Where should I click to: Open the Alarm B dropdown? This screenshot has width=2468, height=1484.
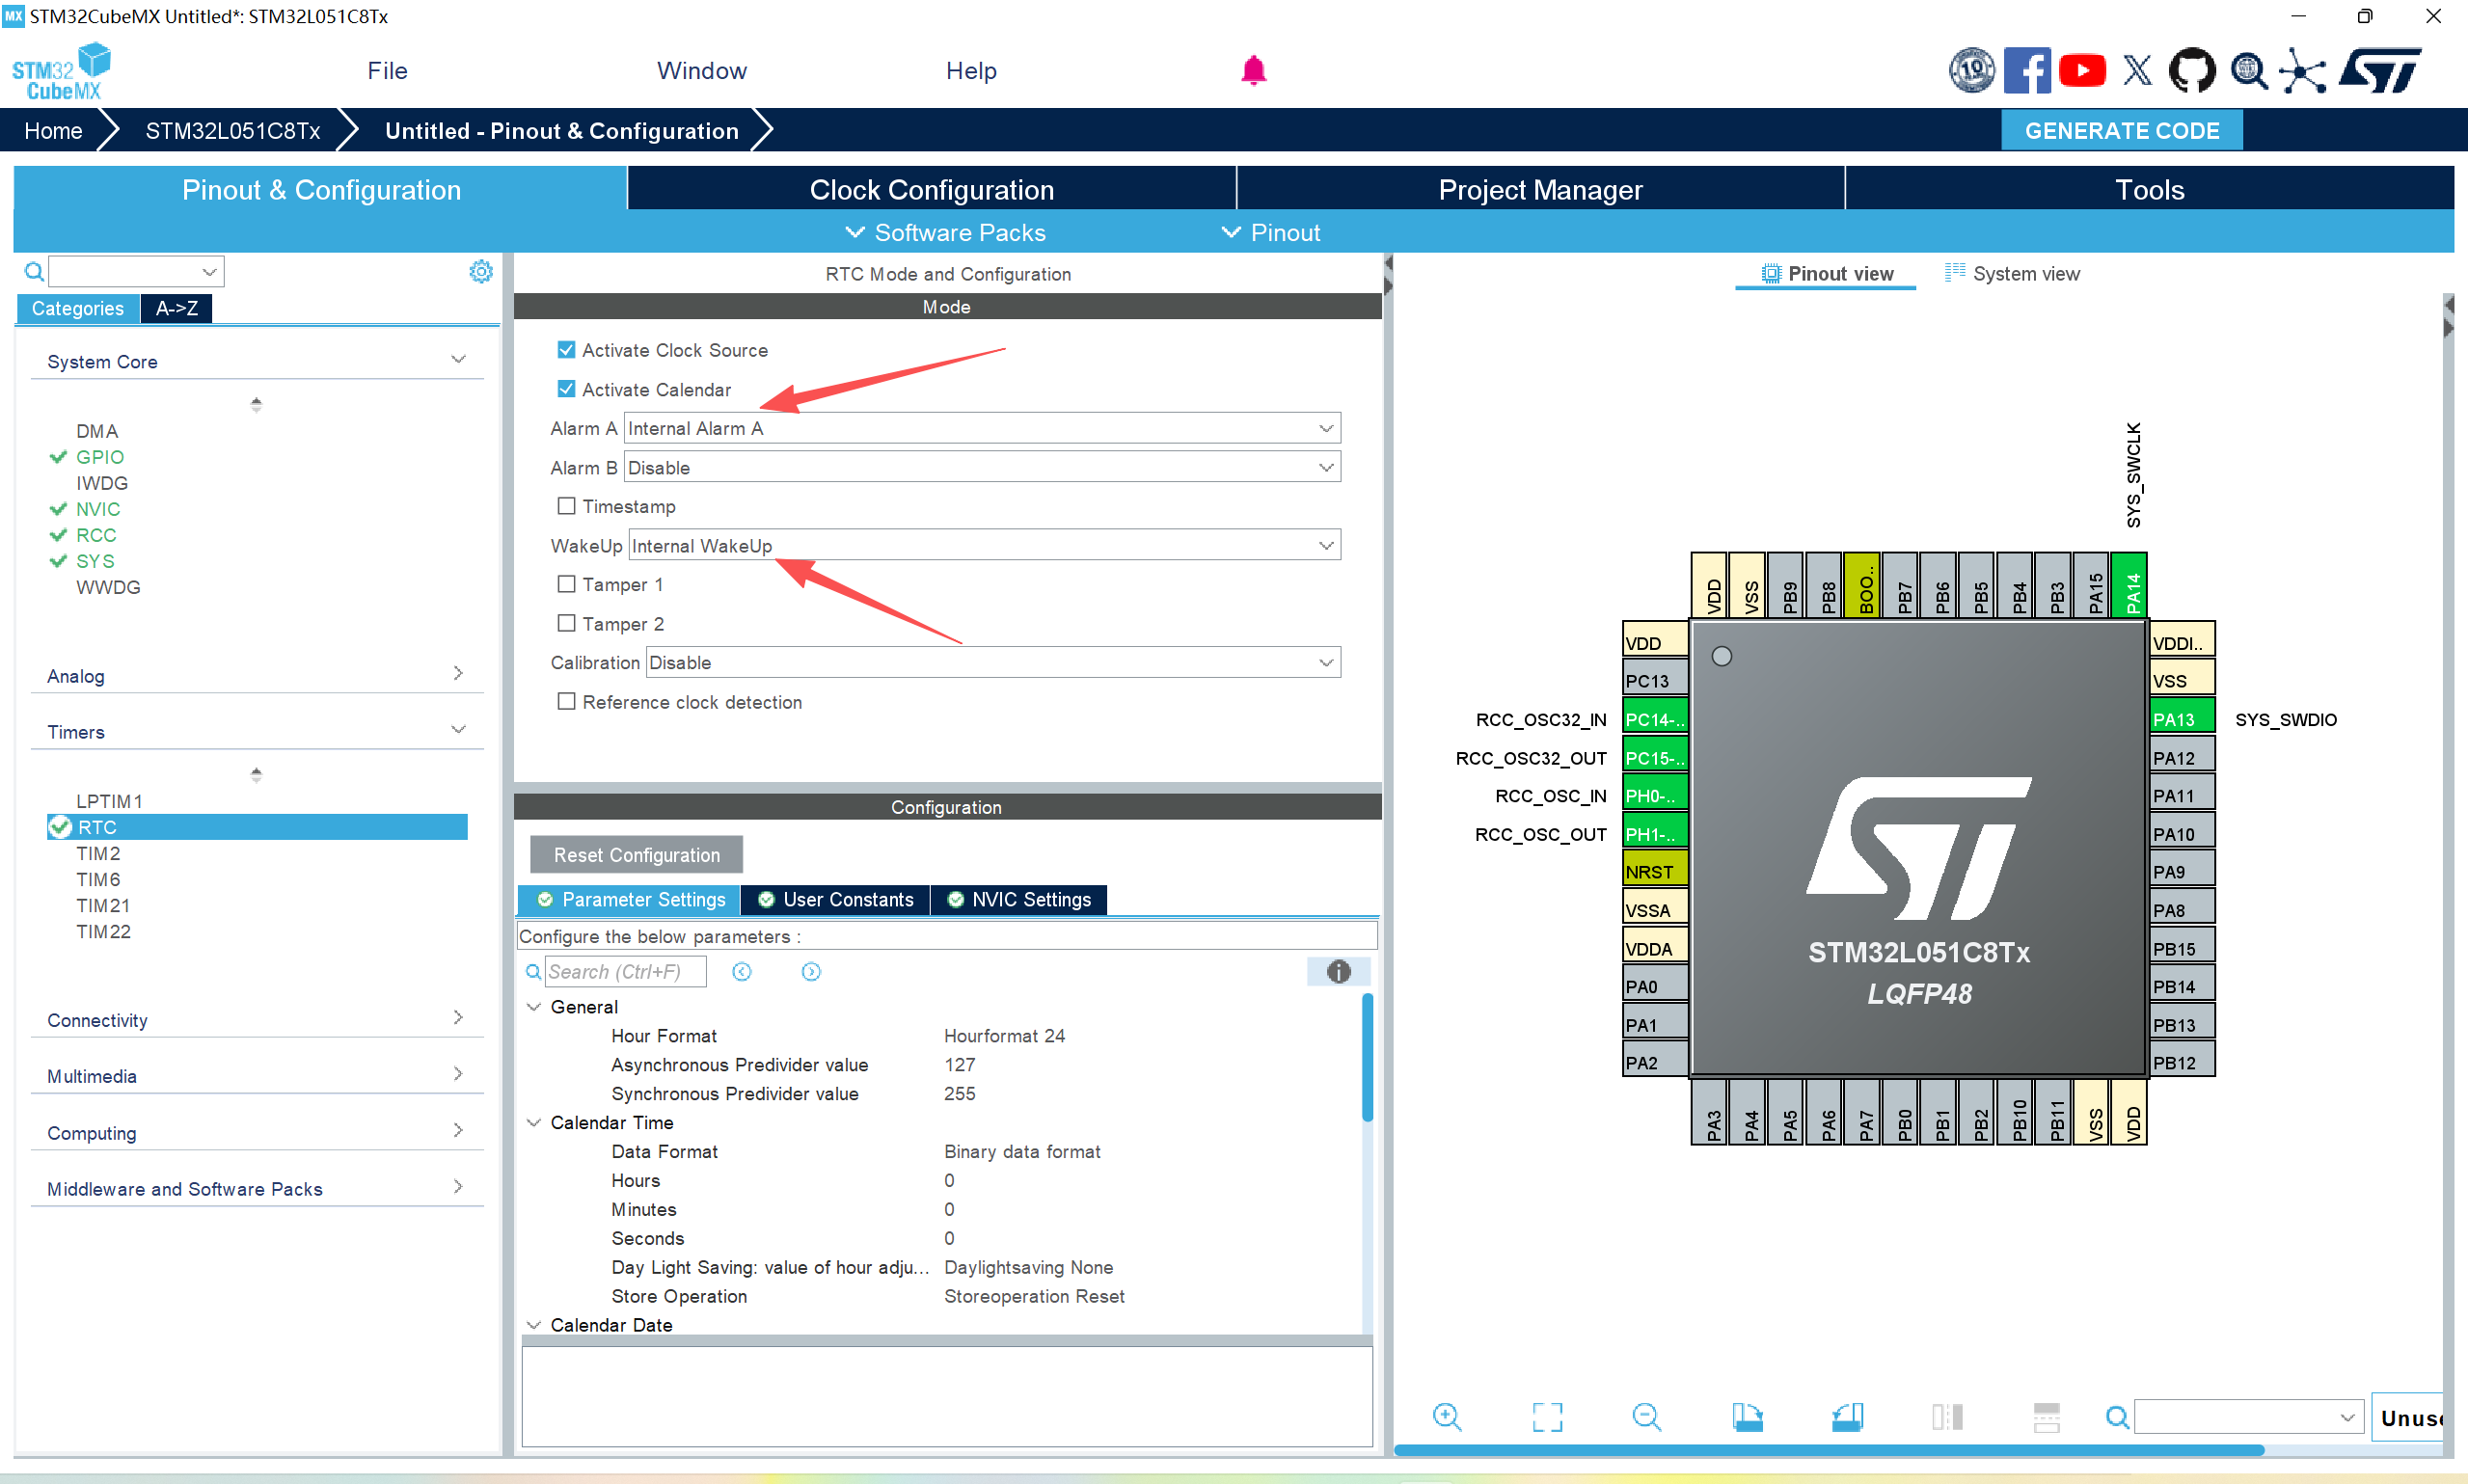[982, 467]
